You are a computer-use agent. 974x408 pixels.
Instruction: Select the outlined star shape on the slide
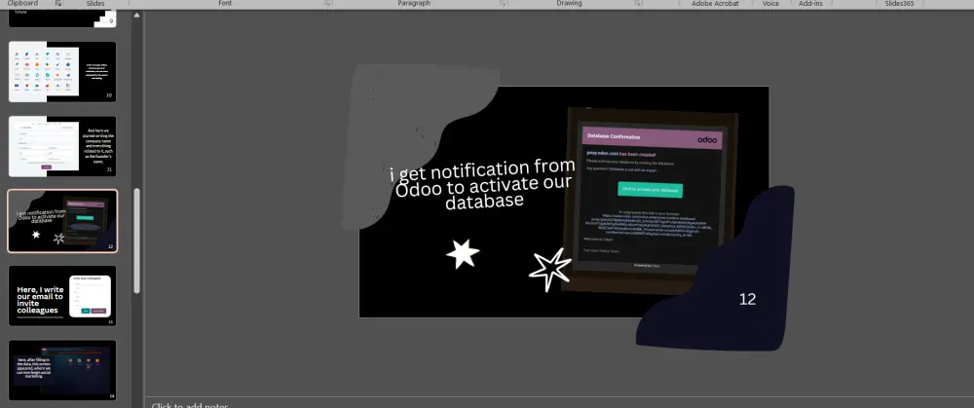tap(549, 270)
